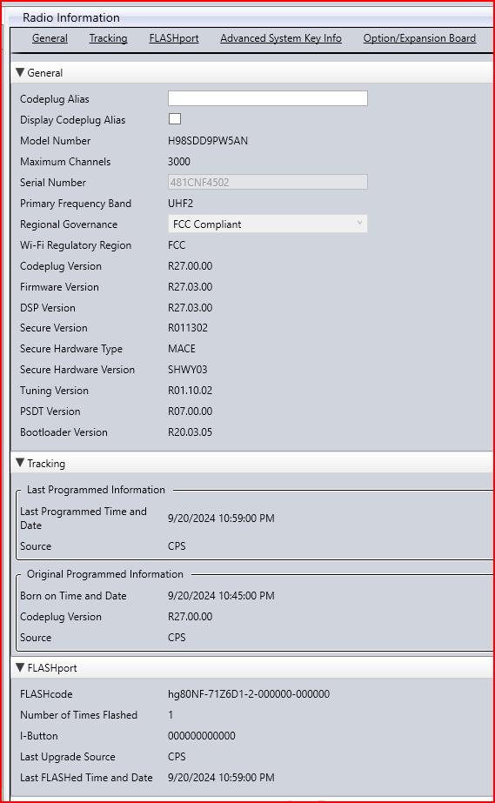
Task: Click the I-Button value field
Action: point(202,736)
